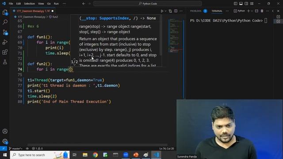The width and height of the screenshot is (283, 159).
Task: Kill terminal with trash icon
Action: tap(262, 11)
